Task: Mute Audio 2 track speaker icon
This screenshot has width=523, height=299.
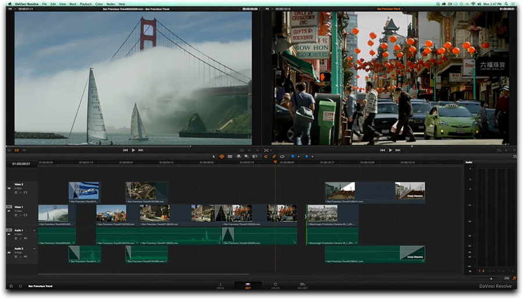Action: [x=26, y=257]
